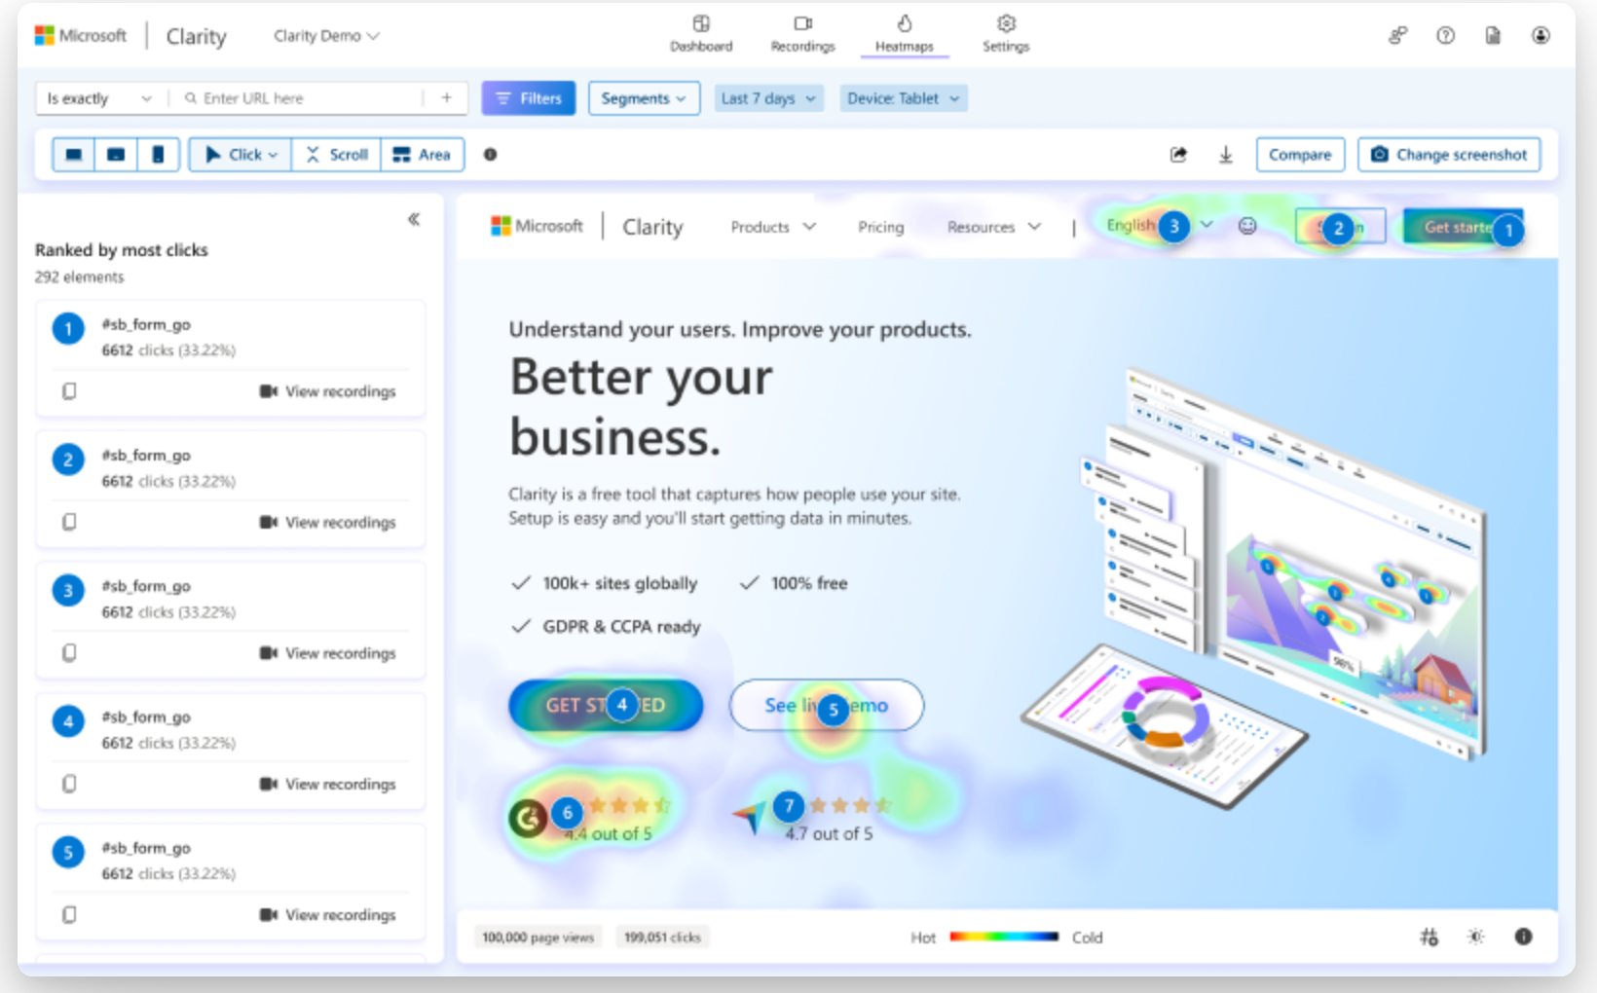Collapse the ranked clicks side panel
Screen dimensions: 1597x993
point(414,219)
